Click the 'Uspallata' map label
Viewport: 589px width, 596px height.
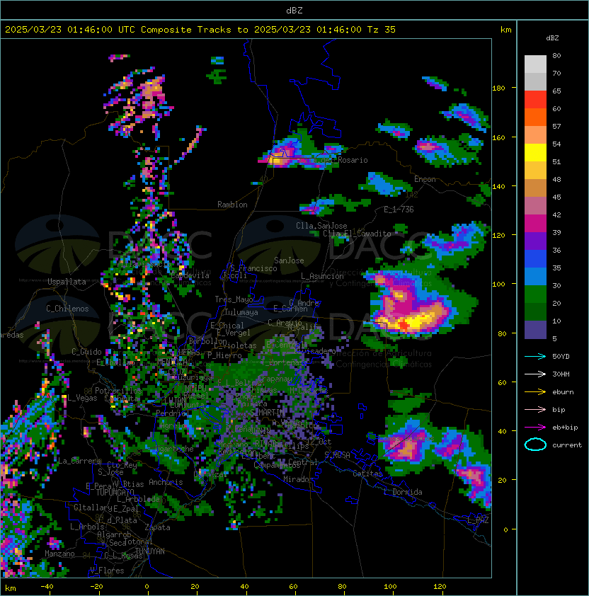pos(67,282)
